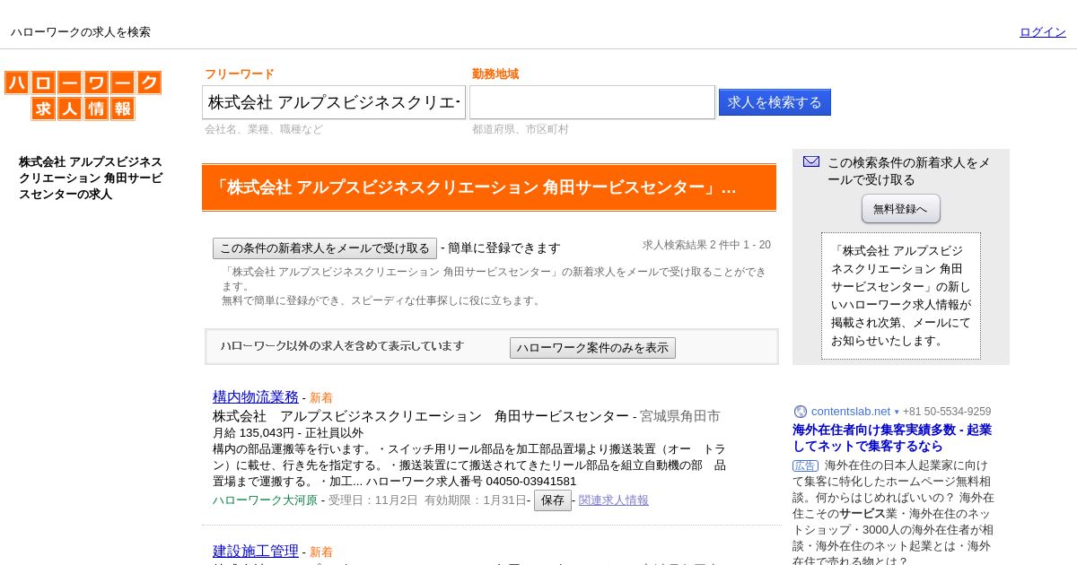Click the +81 50-5534-9259 phone number

(x=947, y=412)
